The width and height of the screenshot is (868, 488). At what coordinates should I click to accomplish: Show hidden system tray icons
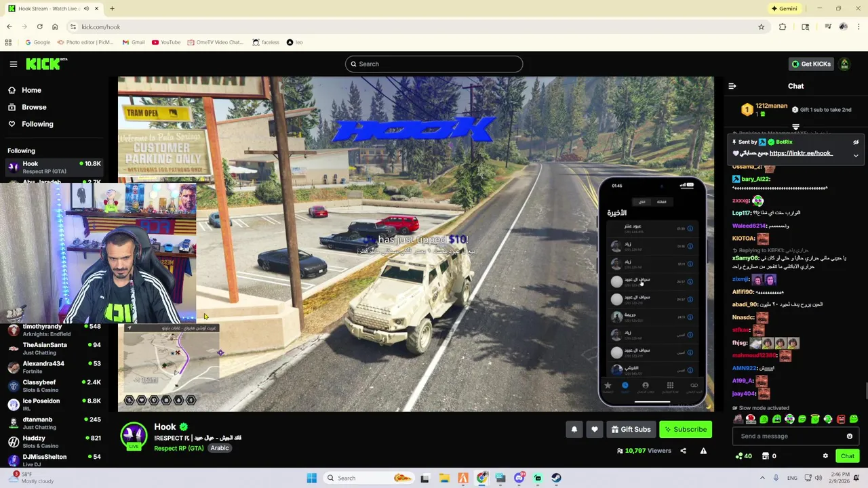click(762, 478)
